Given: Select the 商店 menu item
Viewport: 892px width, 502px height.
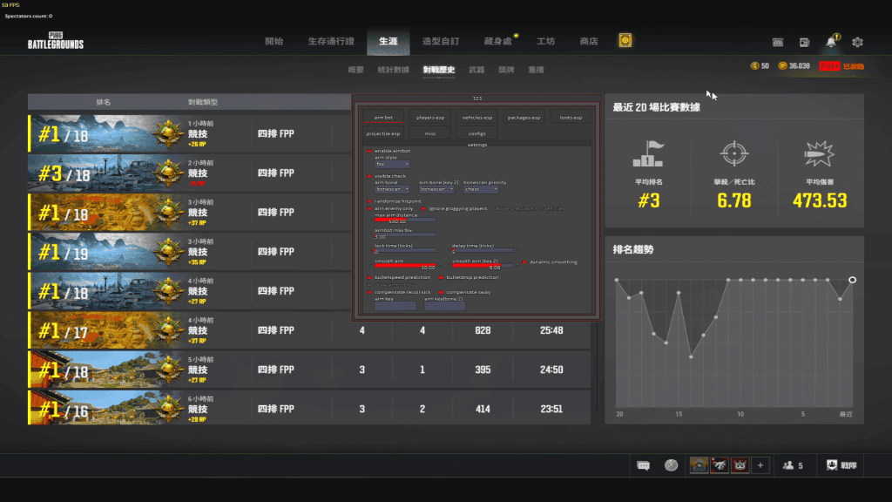Looking at the screenshot, I should pos(589,41).
